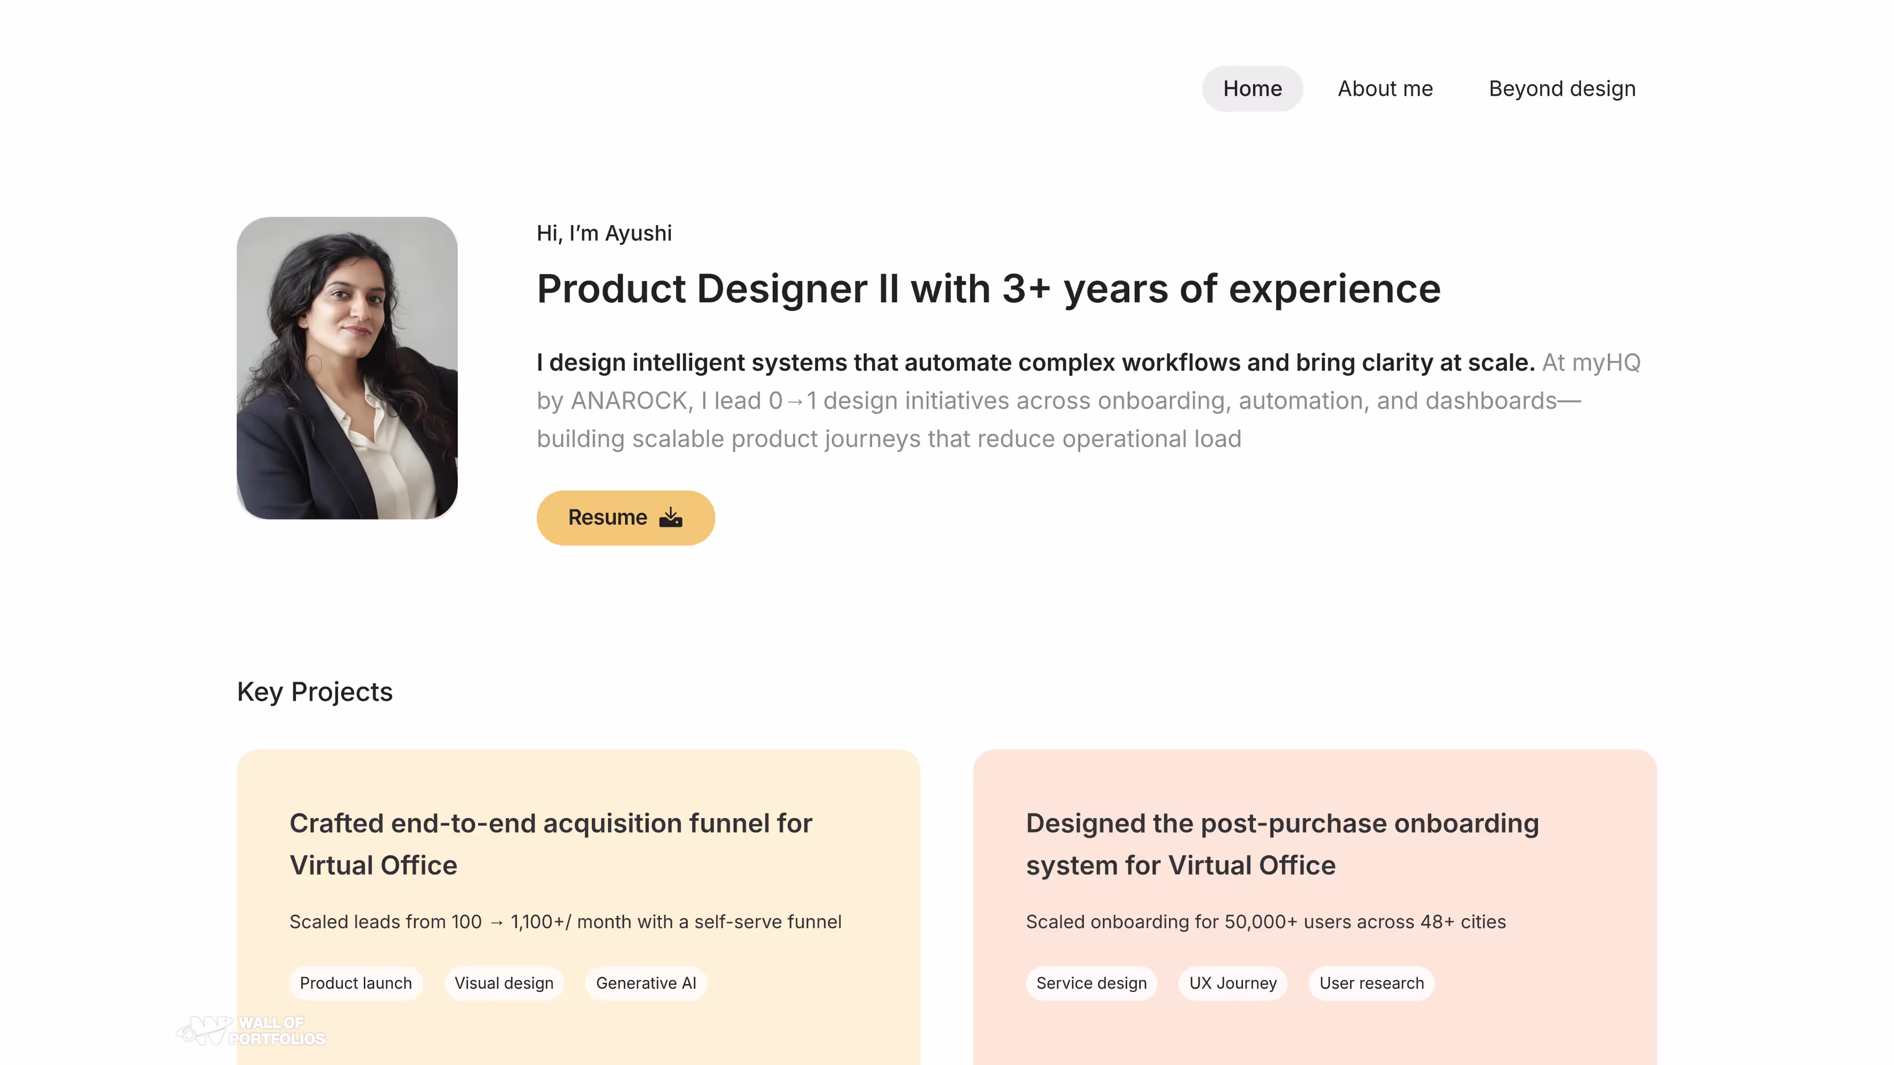This screenshot has height=1065, width=1894.
Task: Select the Product launch tag
Action: 356,983
